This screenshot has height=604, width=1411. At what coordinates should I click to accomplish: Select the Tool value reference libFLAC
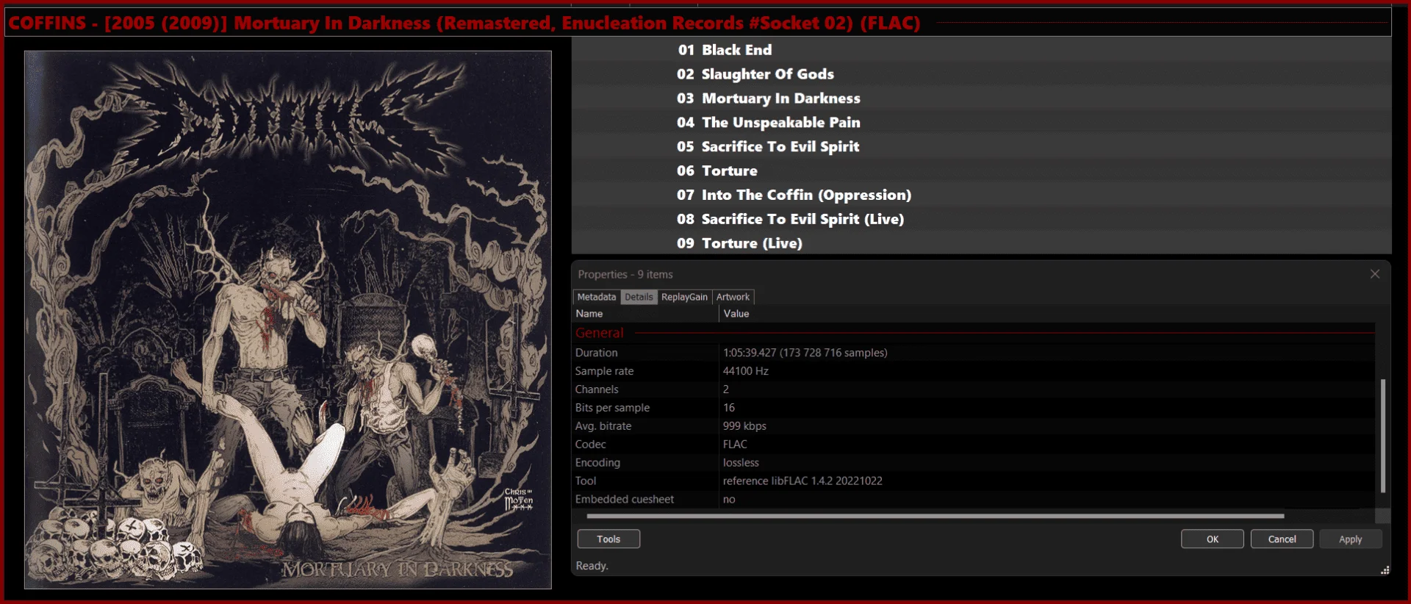803,481
